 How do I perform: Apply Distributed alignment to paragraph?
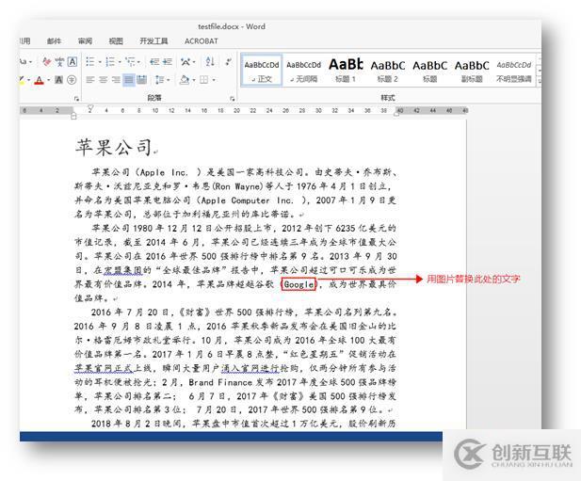[142, 80]
